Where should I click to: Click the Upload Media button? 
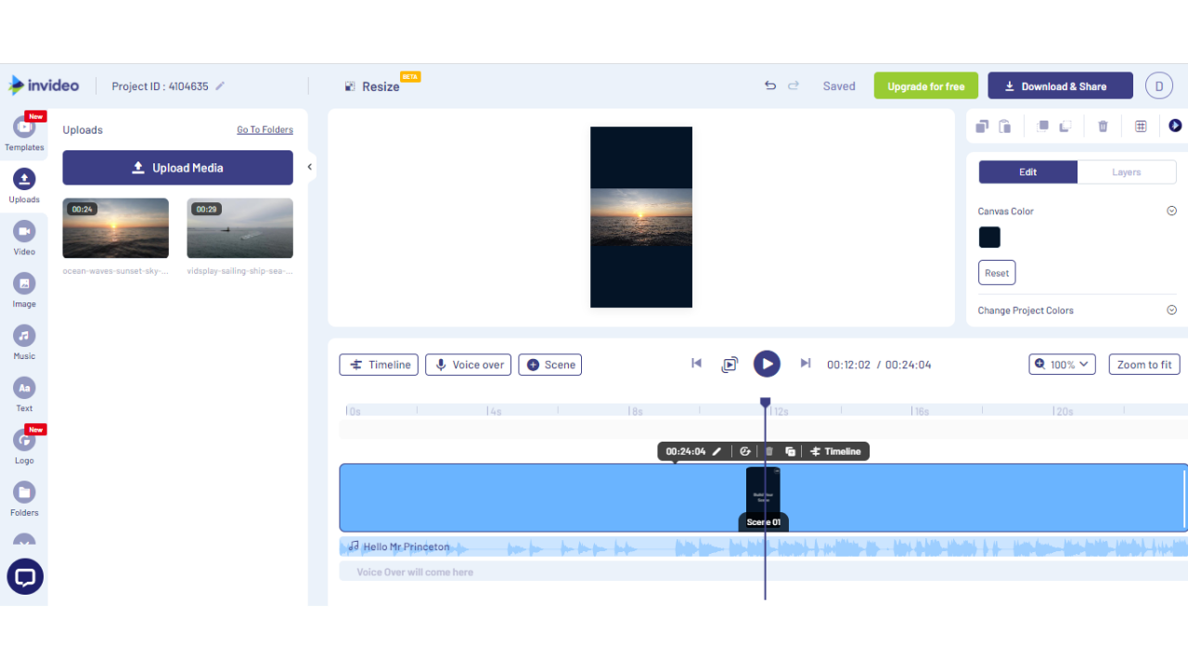pyautogui.click(x=177, y=168)
